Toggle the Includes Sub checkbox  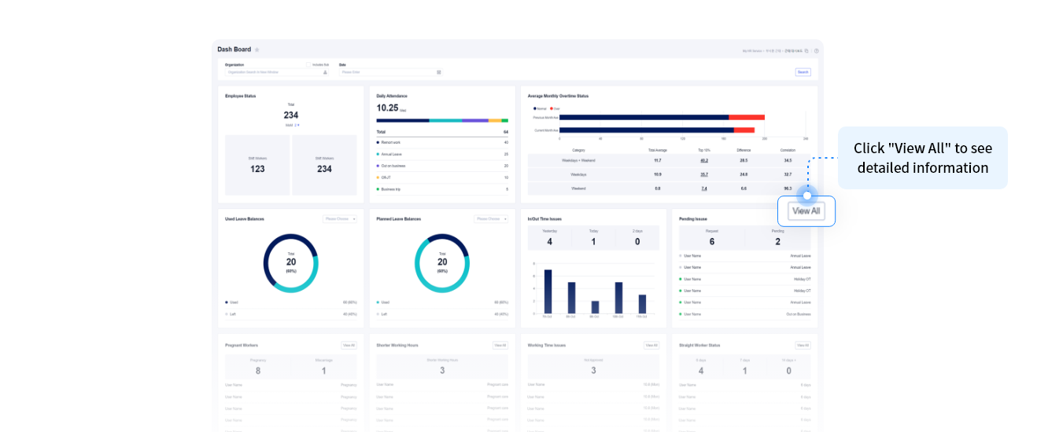click(309, 64)
